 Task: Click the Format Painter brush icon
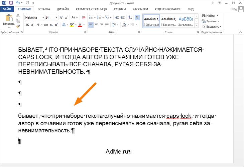[x=18, y=26]
